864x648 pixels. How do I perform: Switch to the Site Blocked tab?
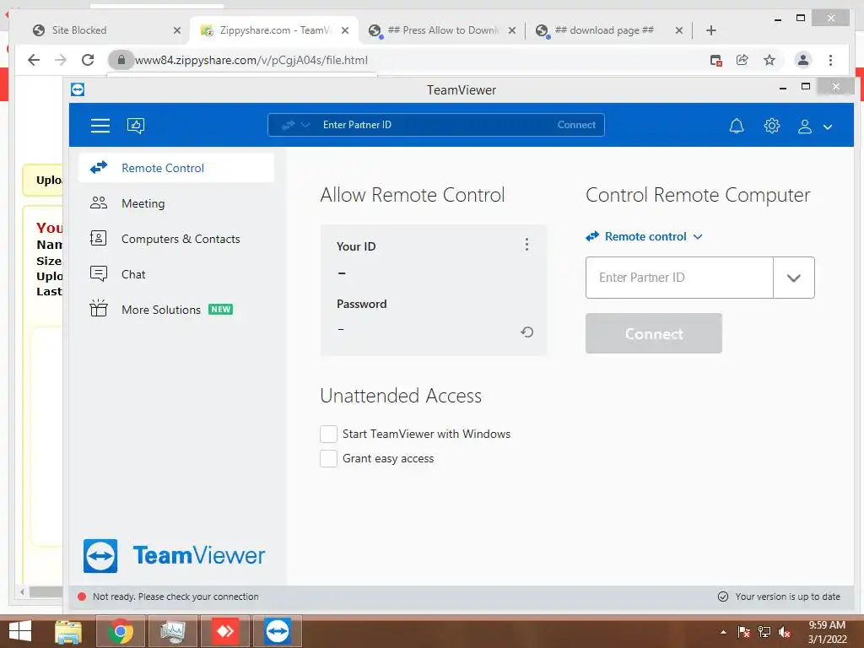105,30
